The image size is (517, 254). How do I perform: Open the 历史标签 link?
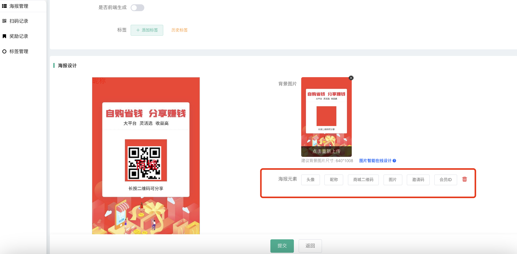click(179, 30)
